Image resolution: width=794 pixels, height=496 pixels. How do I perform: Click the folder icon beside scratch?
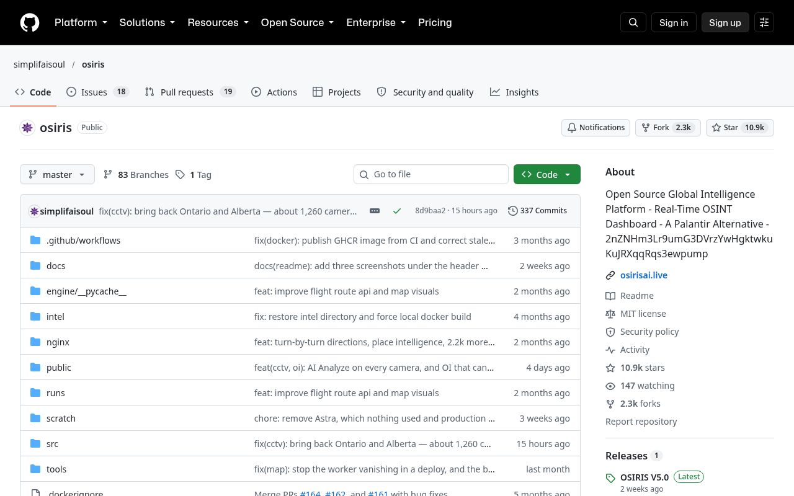pos(35,418)
